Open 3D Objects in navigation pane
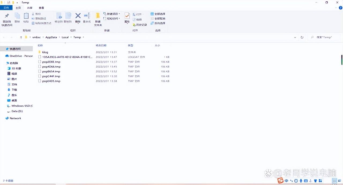Image resolution: width=343 pixels, height=185 pixels. (14, 68)
